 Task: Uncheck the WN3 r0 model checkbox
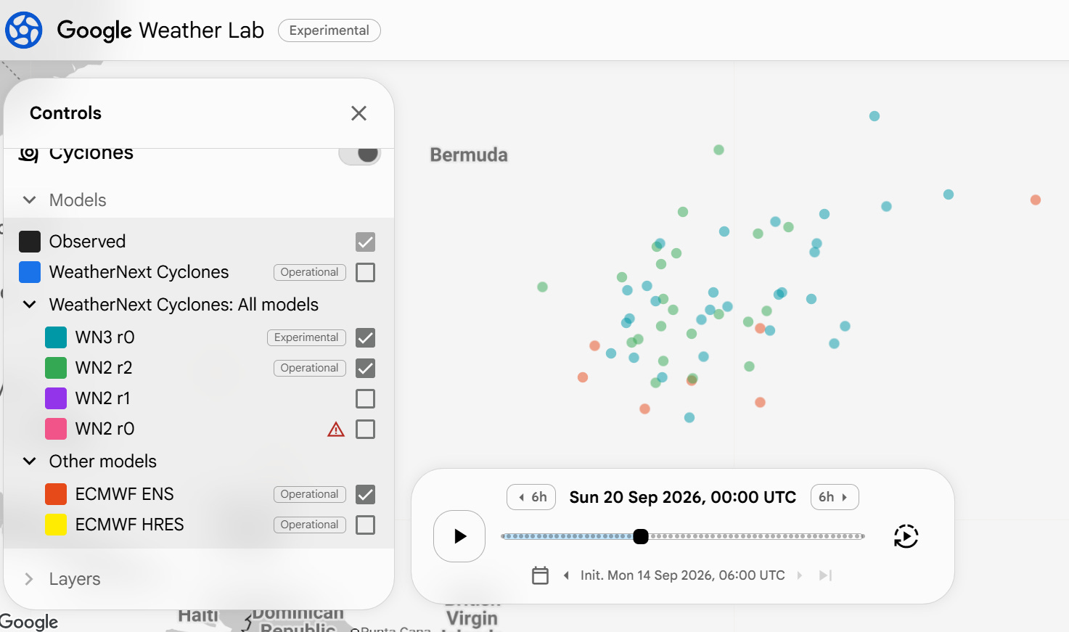(x=366, y=337)
